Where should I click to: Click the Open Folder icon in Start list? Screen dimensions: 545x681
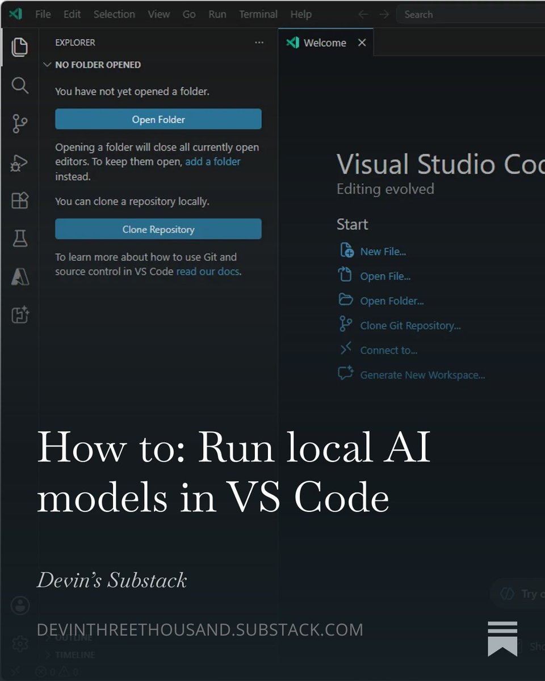(346, 299)
